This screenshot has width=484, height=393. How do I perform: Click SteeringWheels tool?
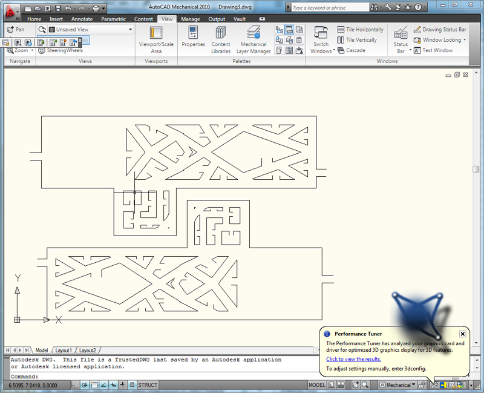point(61,50)
